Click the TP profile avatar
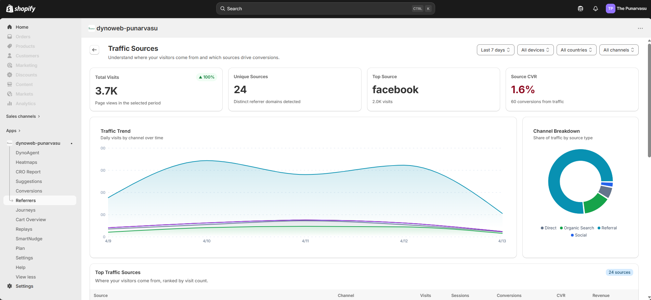 pos(610,9)
